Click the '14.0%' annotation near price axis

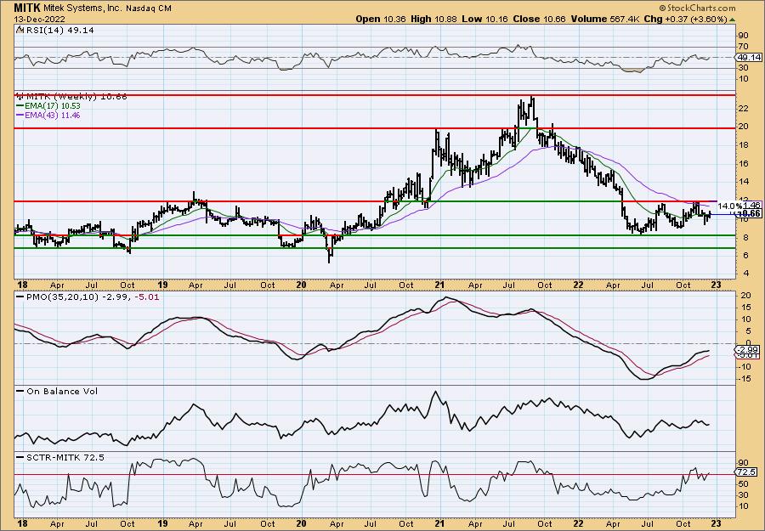click(x=728, y=206)
